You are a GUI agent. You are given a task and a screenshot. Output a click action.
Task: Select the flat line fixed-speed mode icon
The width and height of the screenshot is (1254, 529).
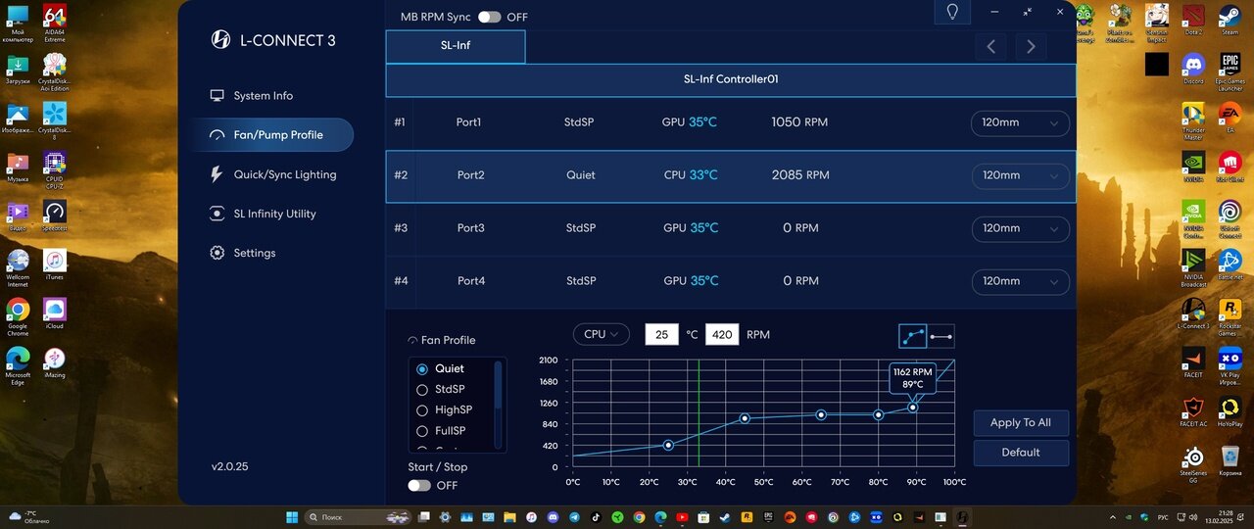[940, 336]
